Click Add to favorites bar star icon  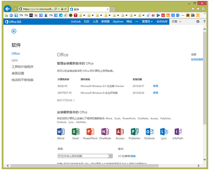[x=6, y=15]
